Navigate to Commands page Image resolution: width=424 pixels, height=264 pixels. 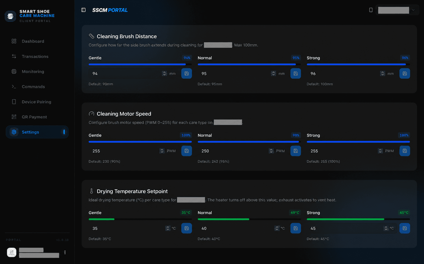tap(37, 87)
